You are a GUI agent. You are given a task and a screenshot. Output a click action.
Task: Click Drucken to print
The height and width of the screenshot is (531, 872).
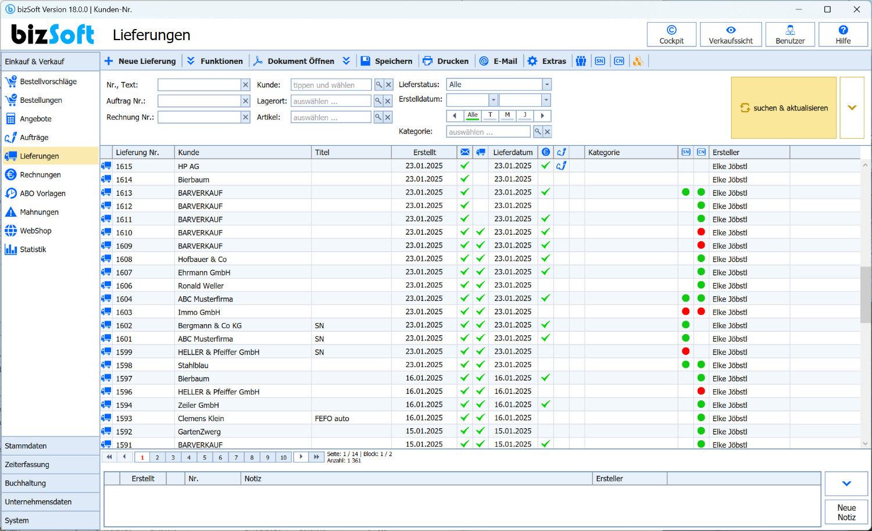pyautogui.click(x=446, y=61)
